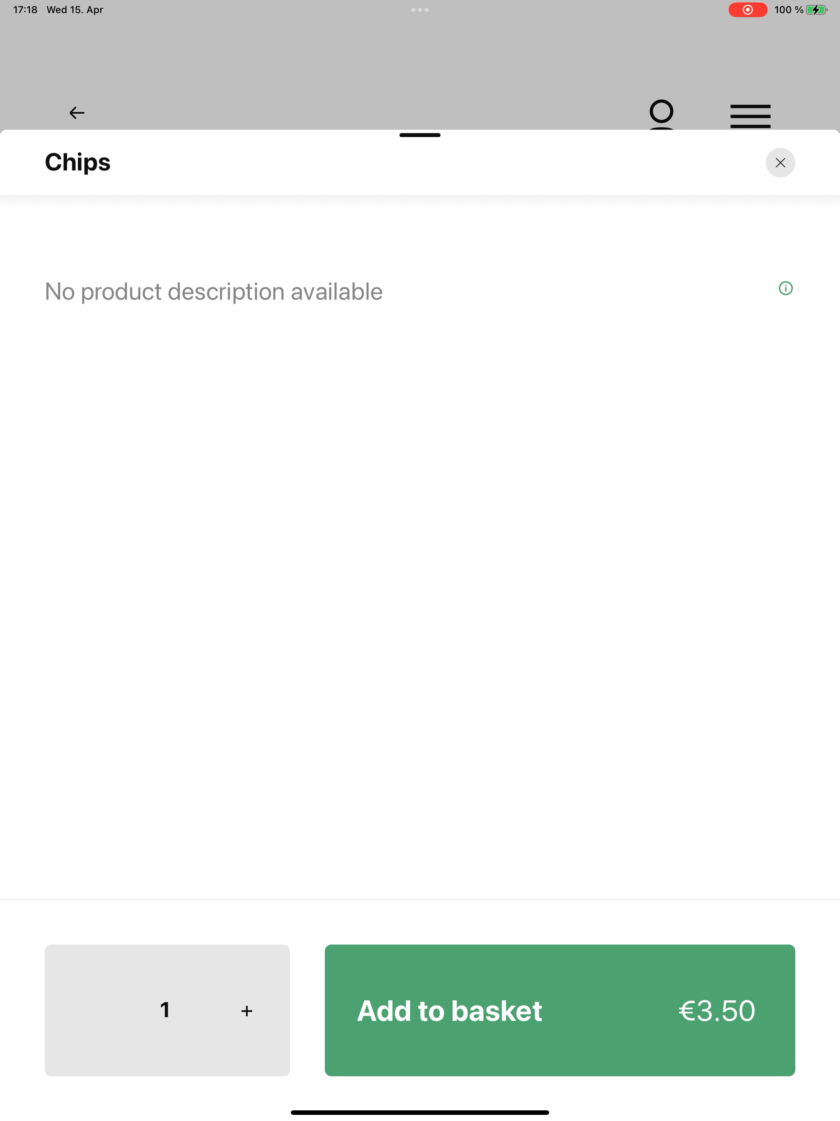
Task: Tap the Wed 15. Apr date
Action: (x=75, y=9)
